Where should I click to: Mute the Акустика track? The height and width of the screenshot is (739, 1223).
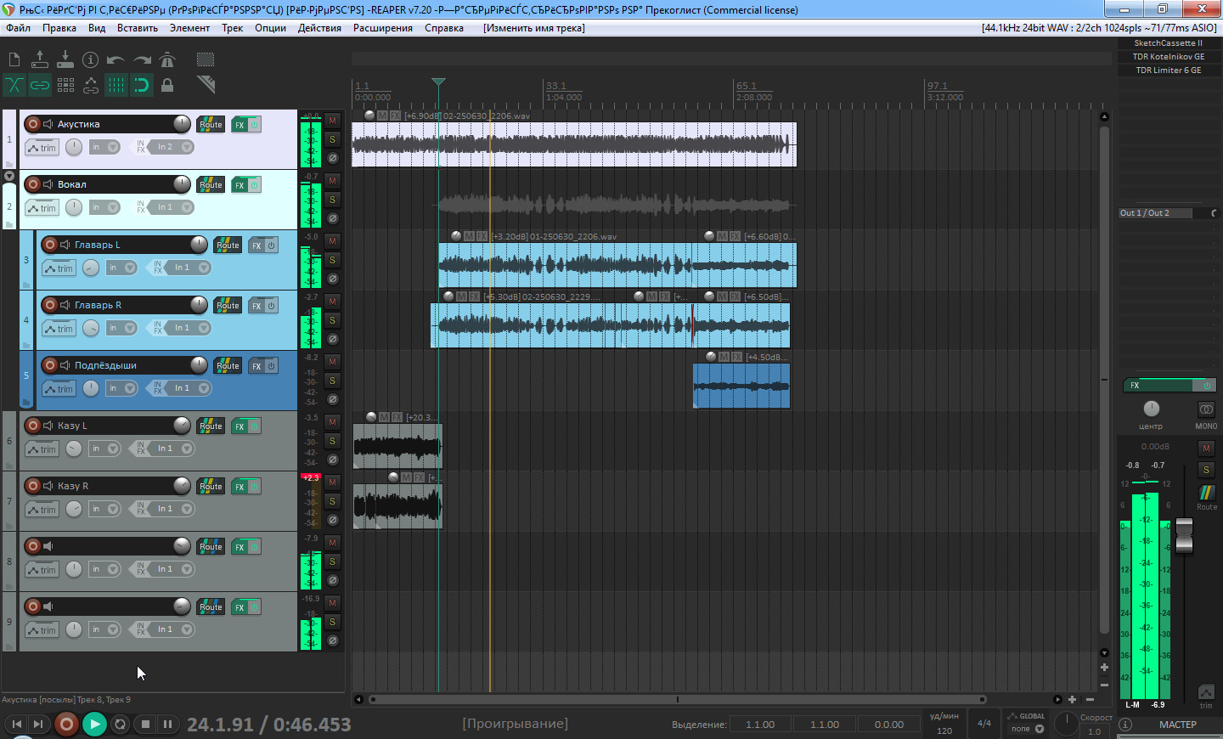tap(333, 121)
